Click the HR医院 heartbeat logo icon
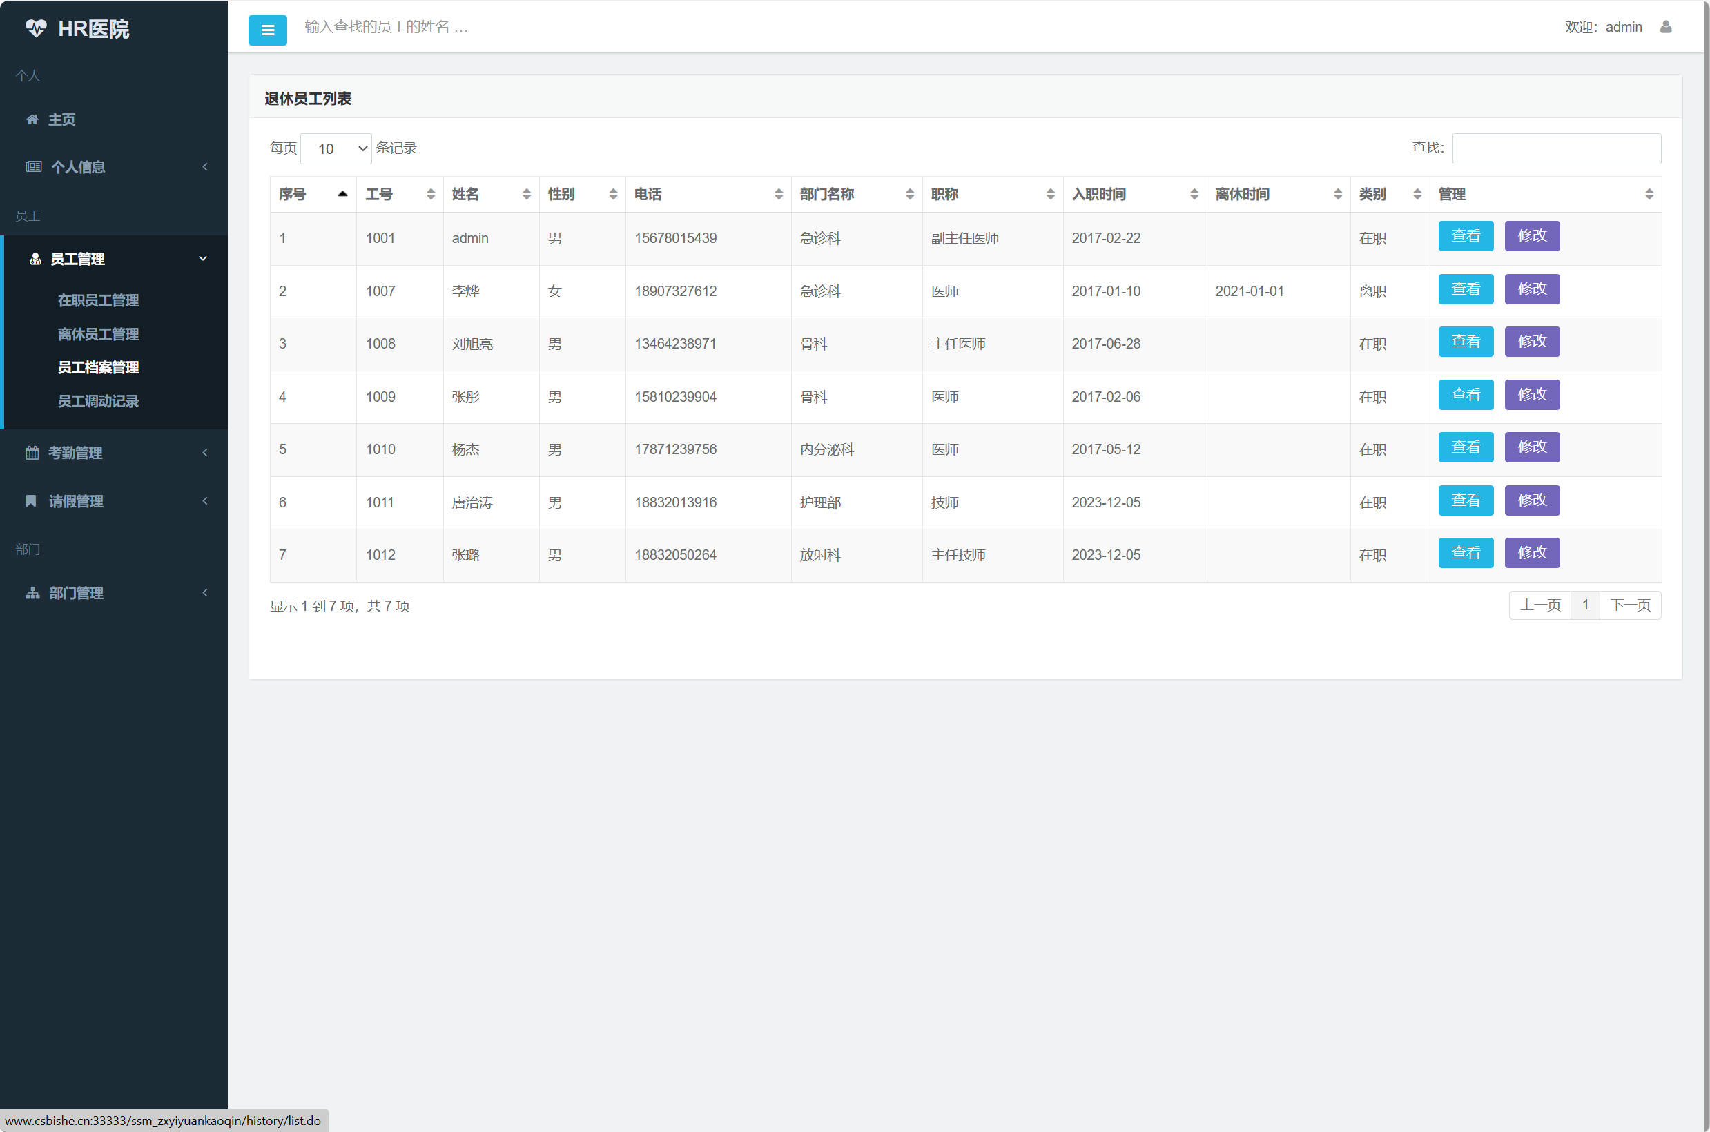Viewport: 1710px width, 1132px height. (x=35, y=28)
